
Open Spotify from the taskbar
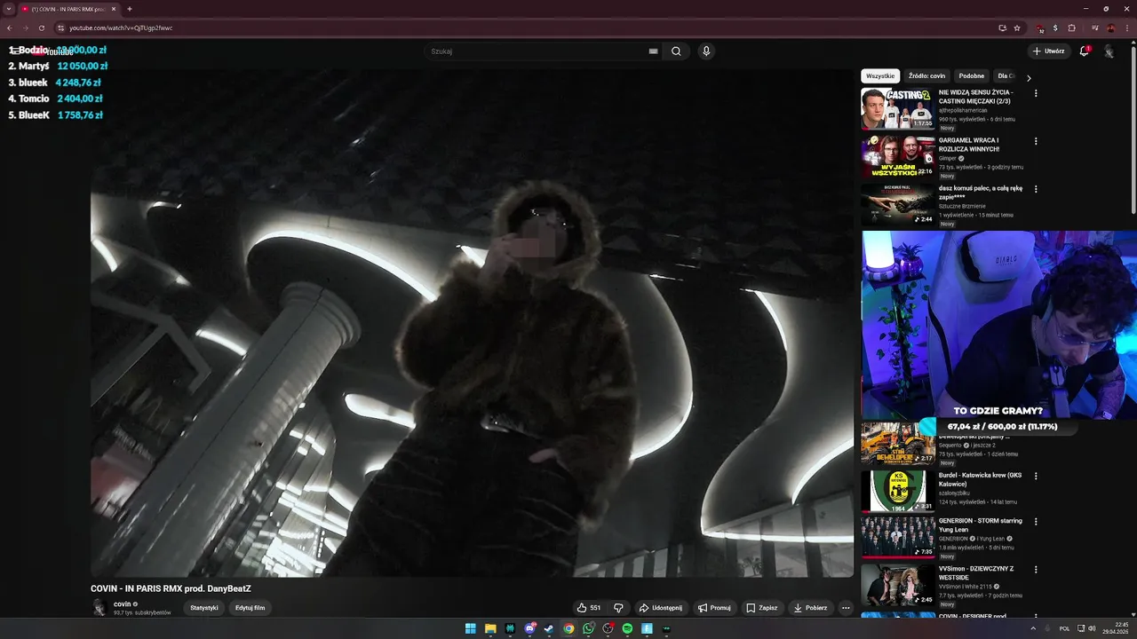[627, 628]
